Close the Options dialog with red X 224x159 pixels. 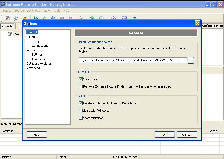pos(197,24)
